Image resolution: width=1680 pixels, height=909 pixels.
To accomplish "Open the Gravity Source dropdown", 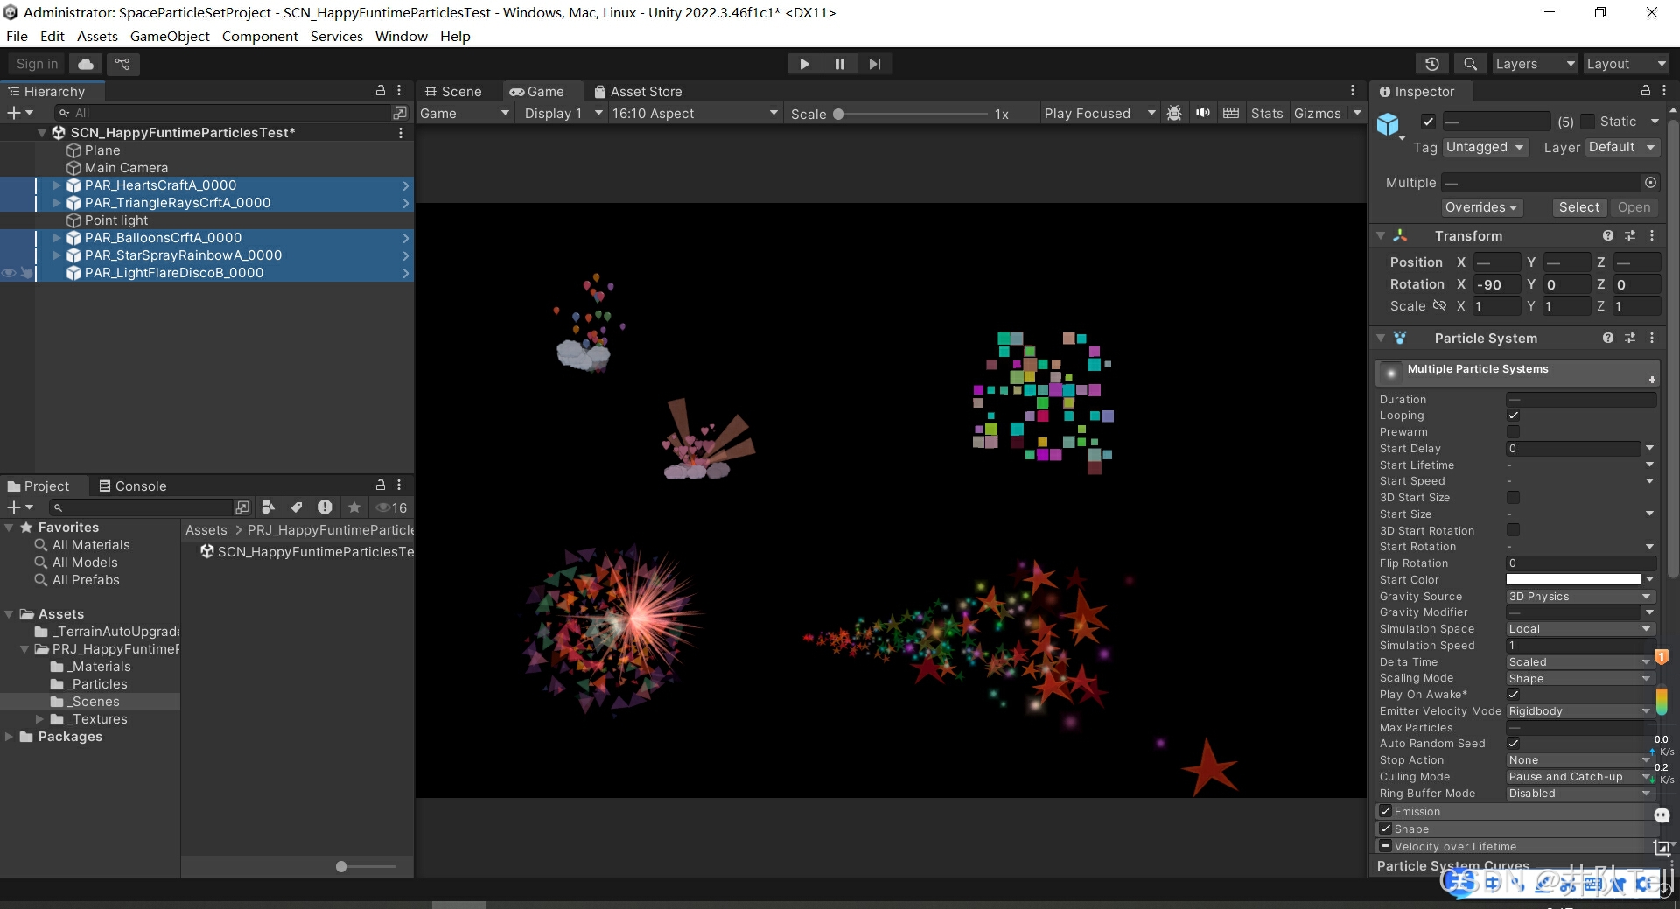I will [1579, 597].
